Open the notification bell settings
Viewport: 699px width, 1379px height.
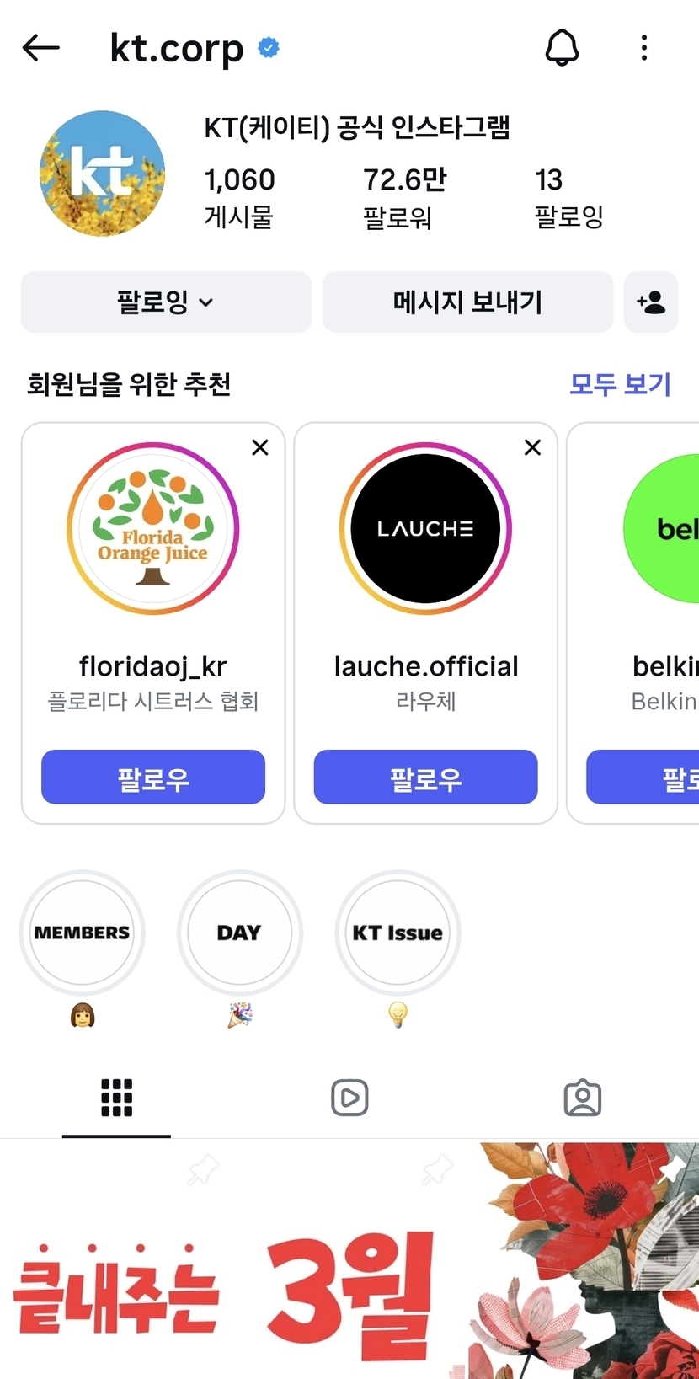tap(562, 48)
